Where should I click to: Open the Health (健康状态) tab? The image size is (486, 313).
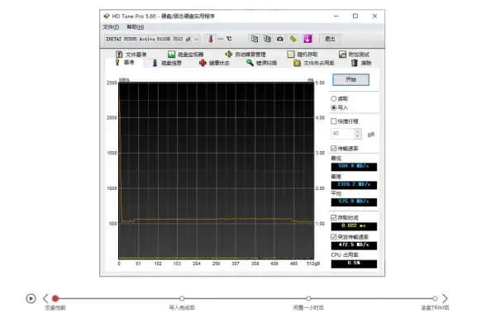pyautogui.click(x=214, y=63)
